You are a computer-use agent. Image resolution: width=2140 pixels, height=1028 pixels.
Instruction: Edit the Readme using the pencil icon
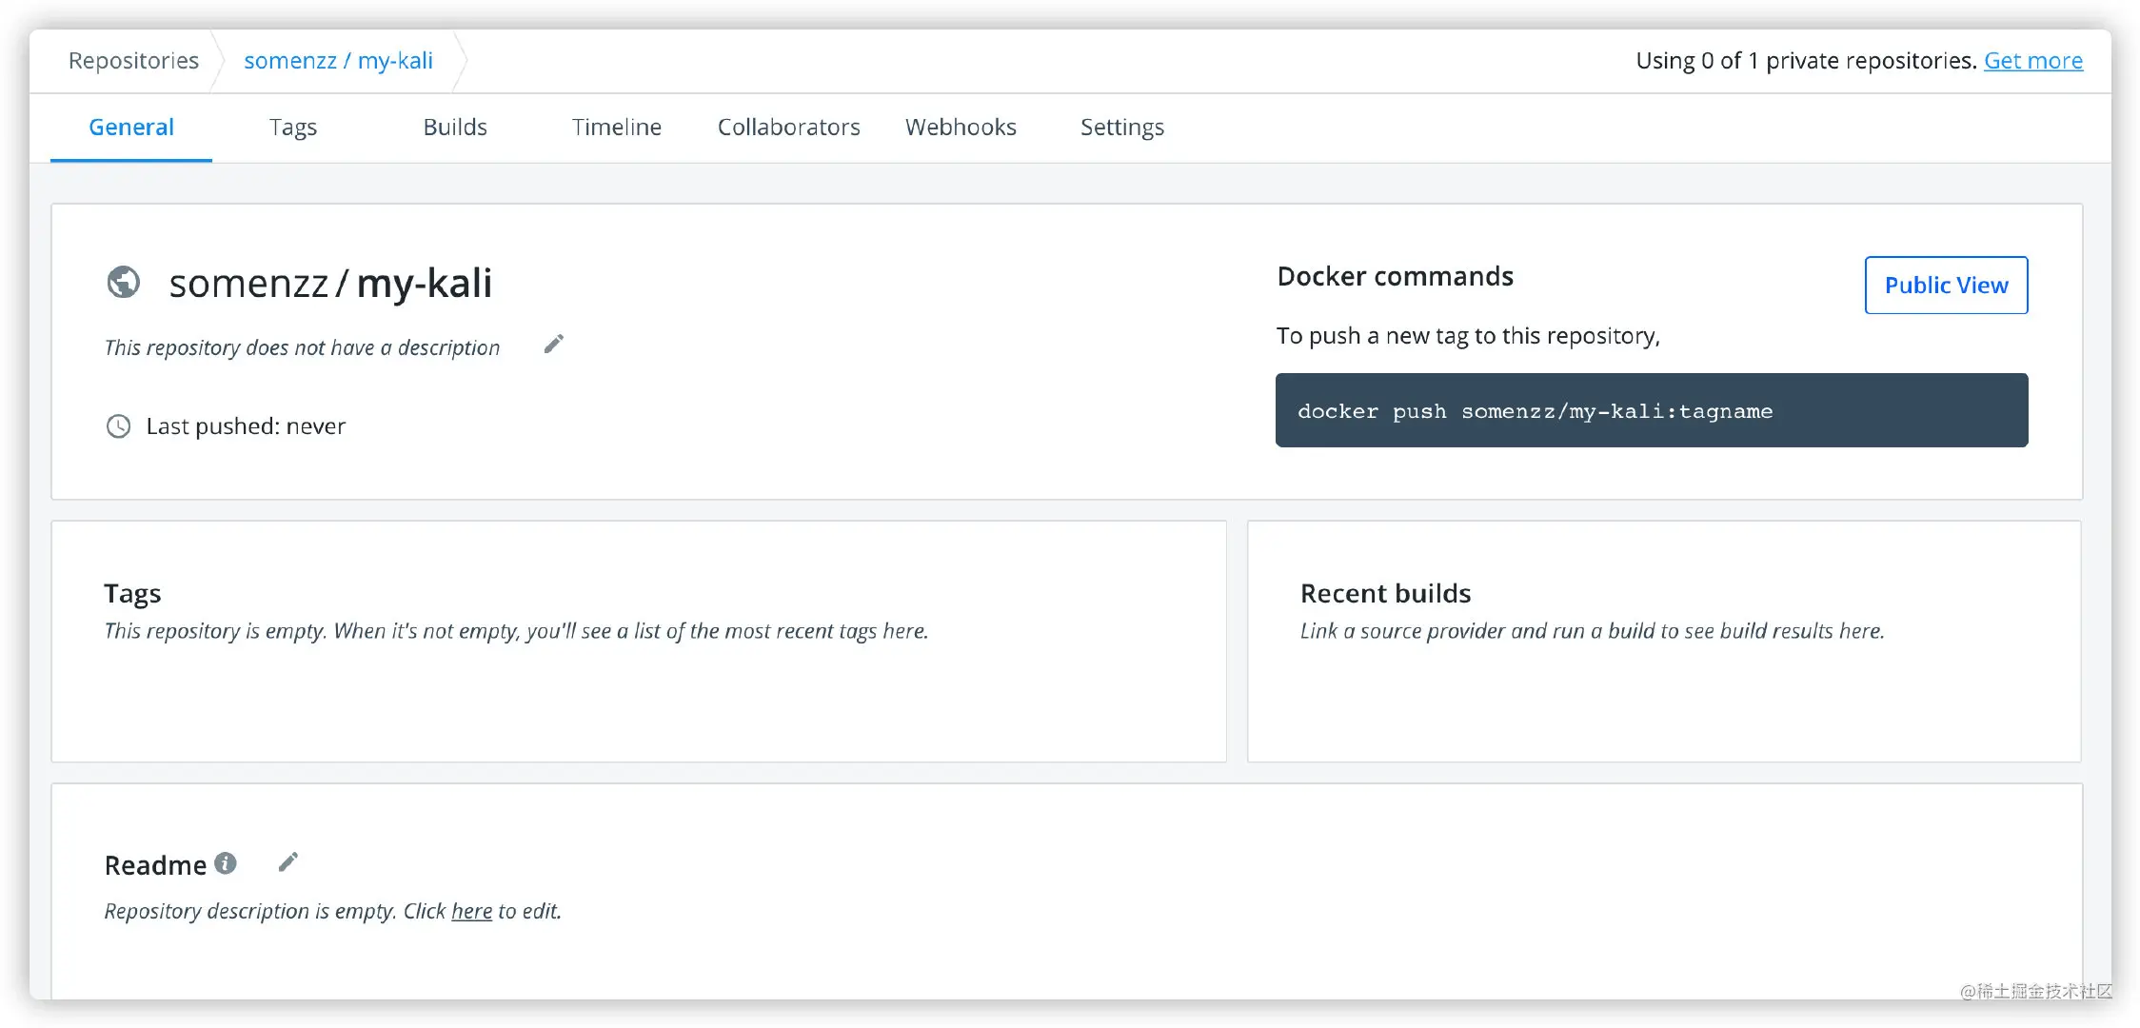point(288,862)
